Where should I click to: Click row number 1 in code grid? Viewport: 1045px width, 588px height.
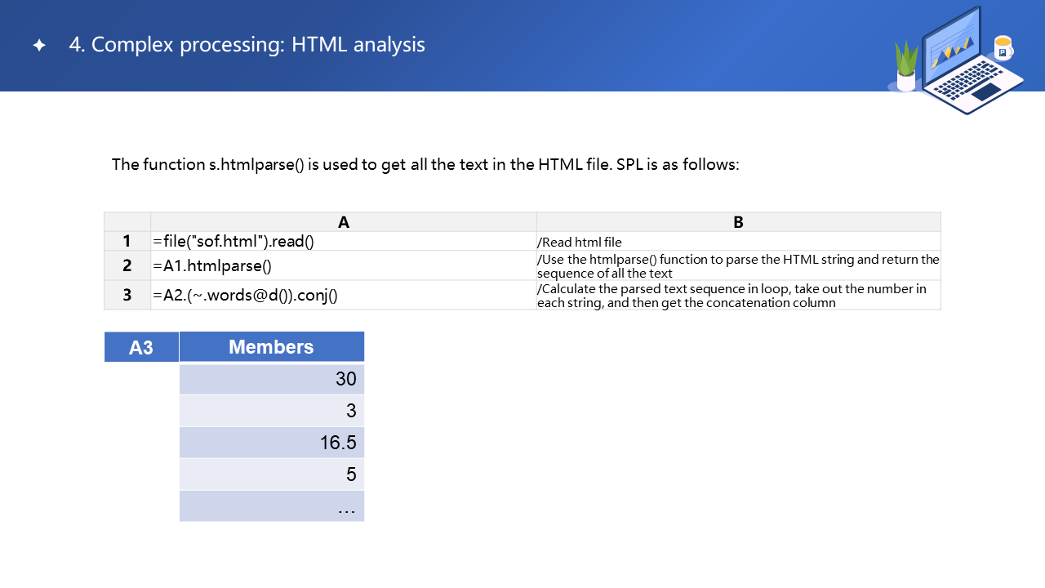click(x=127, y=241)
